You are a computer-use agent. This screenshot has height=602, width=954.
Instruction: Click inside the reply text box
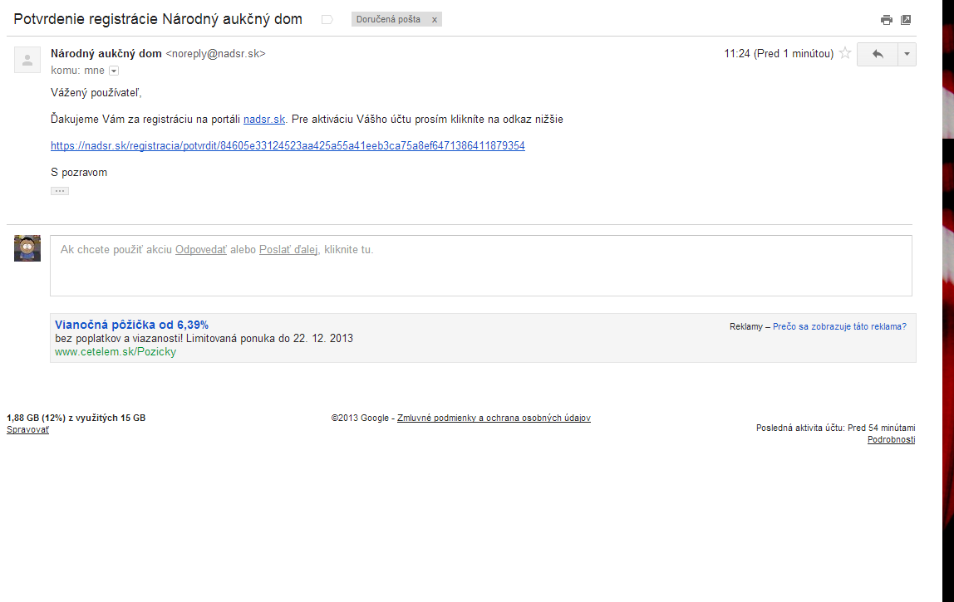coord(480,266)
